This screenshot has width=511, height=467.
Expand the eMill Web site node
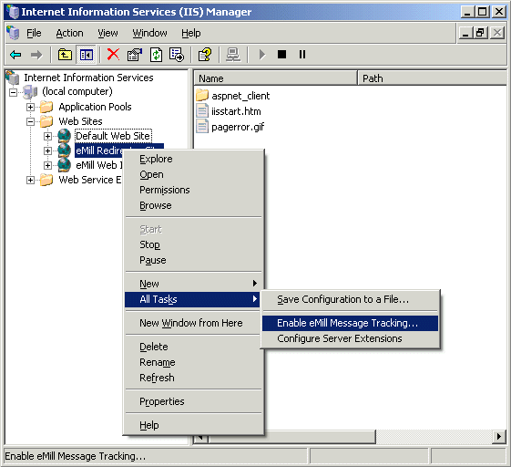(x=47, y=165)
